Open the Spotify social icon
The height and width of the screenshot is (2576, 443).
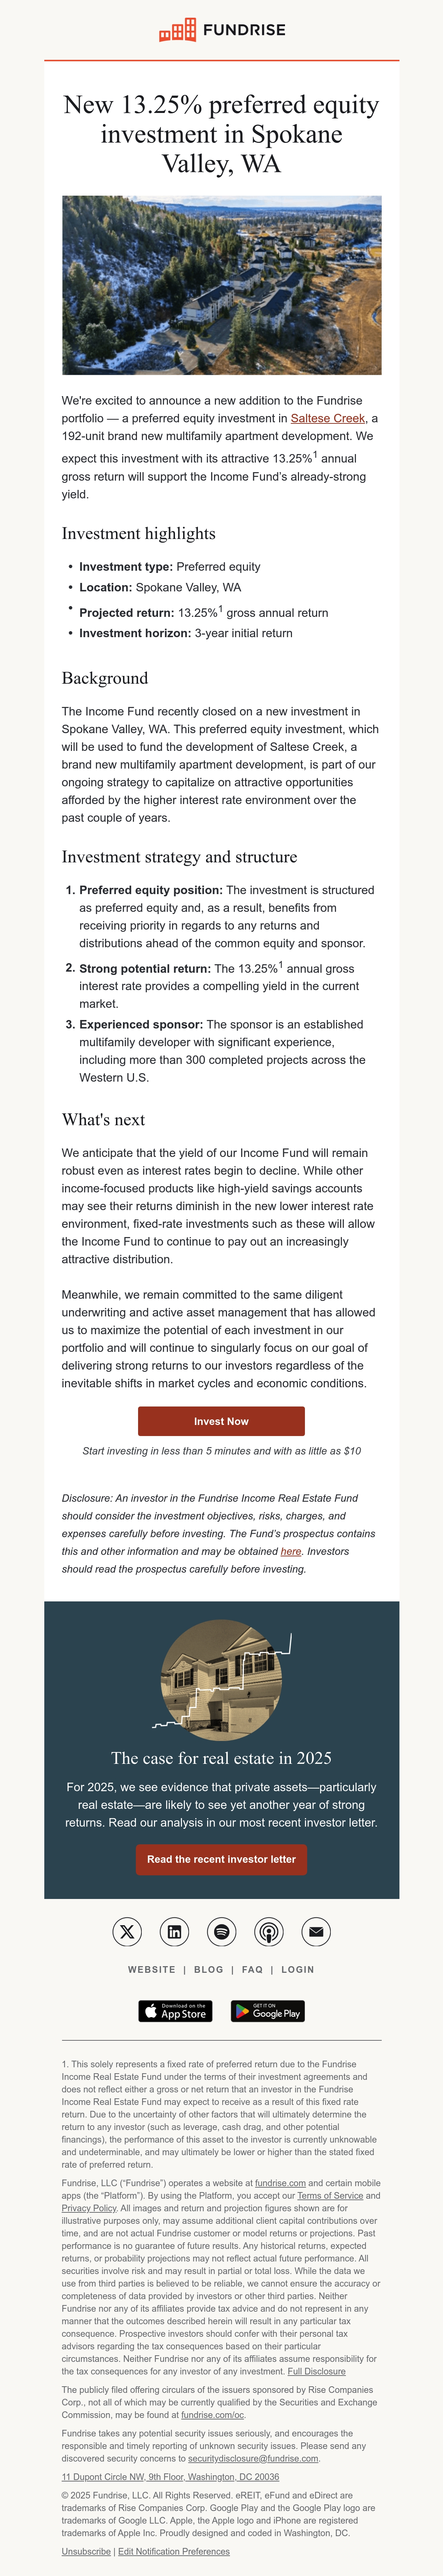point(221,1932)
